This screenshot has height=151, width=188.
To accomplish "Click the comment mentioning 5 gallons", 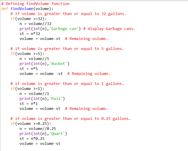I will (x=67, y=49).
